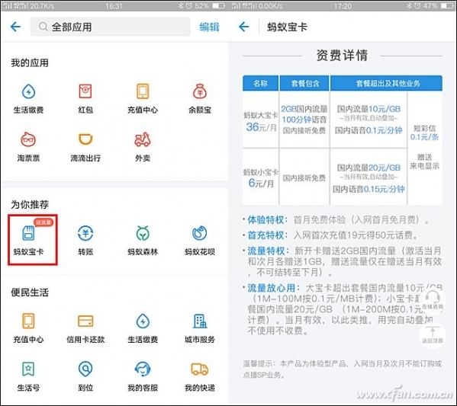The image size is (457, 406).
Task: Tap the 我的应用 section title
Action: click(30, 63)
